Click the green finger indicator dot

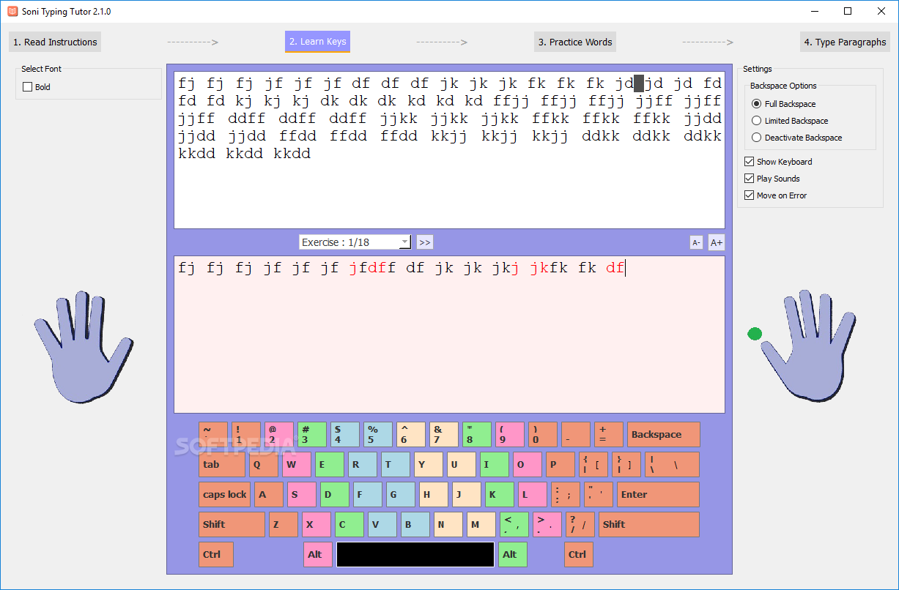755,334
